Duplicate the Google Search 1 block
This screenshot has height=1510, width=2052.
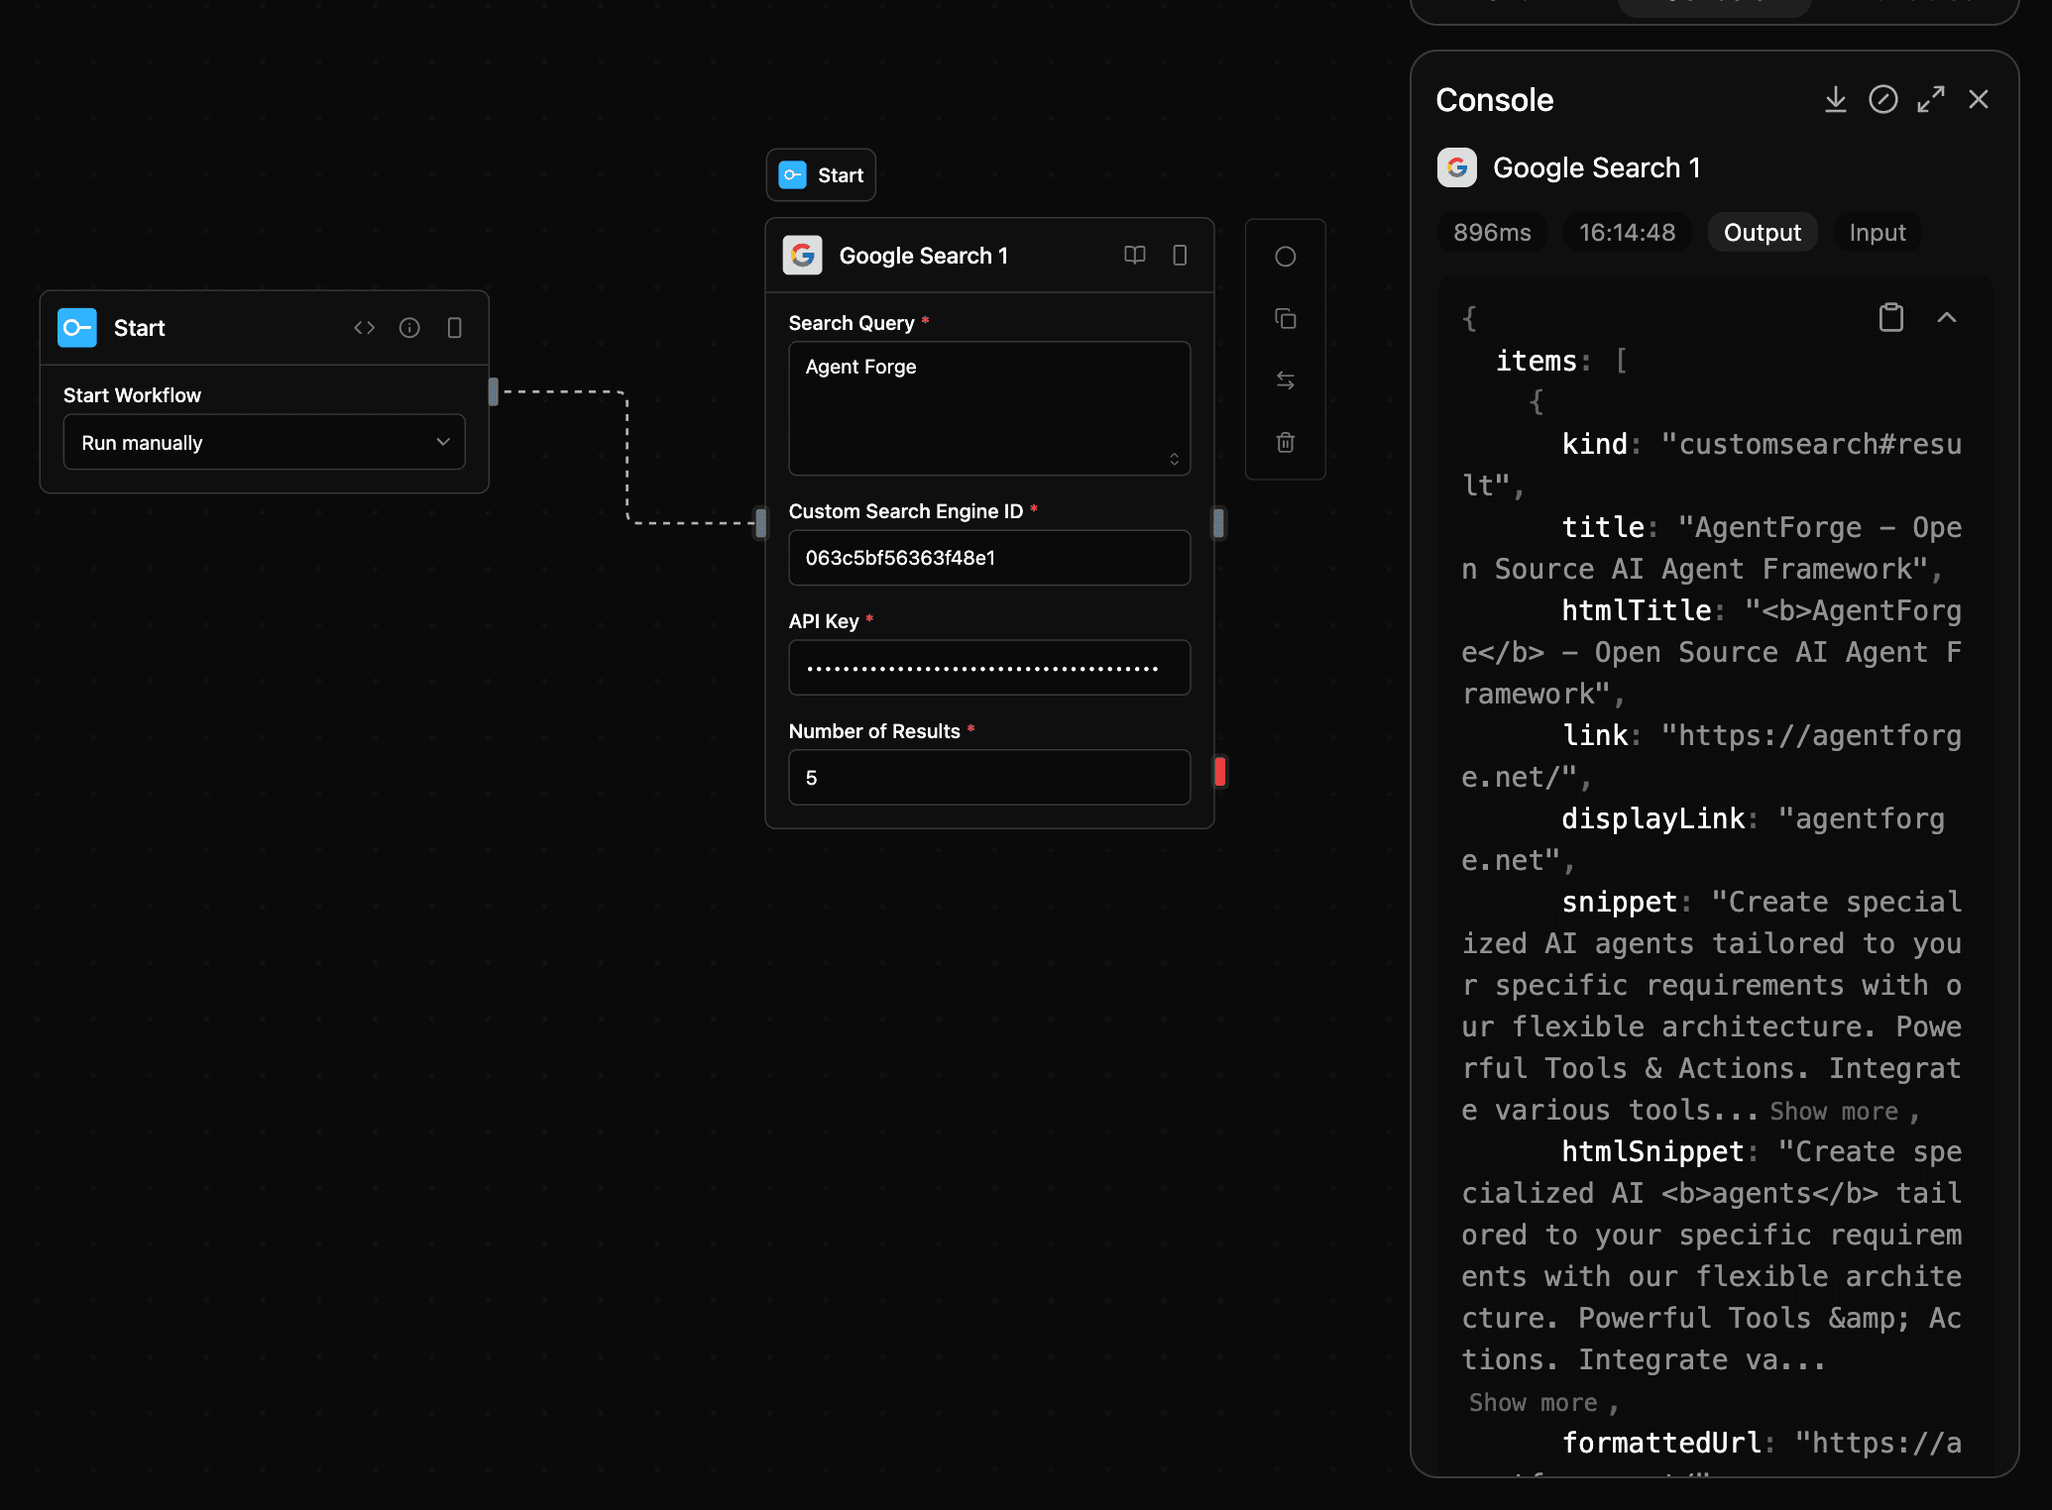click(x=1285, y=319)
